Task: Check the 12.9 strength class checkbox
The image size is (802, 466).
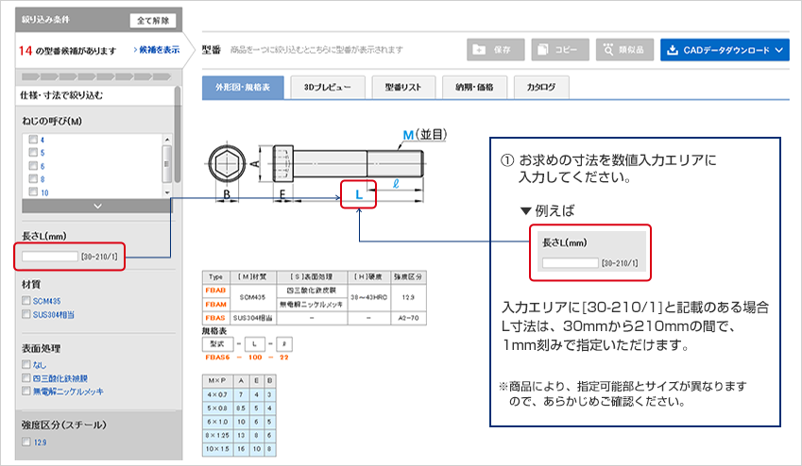Action: click(x=26, y=441)
